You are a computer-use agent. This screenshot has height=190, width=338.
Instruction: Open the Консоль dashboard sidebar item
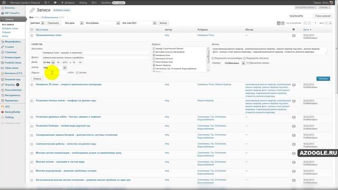tap(10, 8)
